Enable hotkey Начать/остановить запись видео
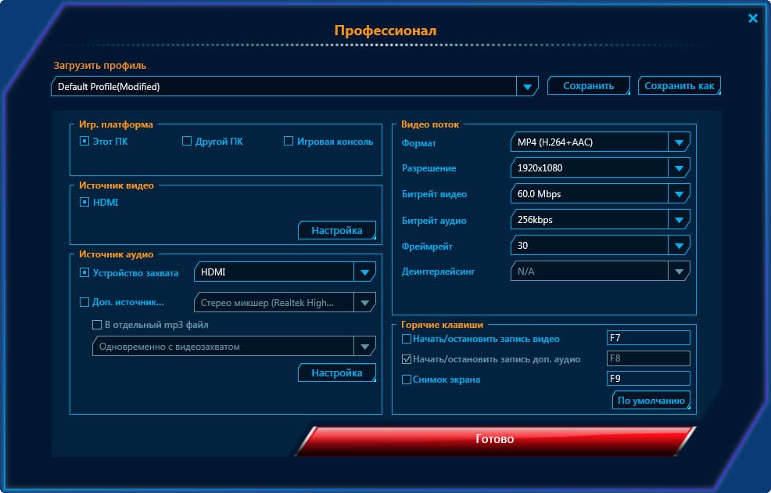 click(407, 339)
